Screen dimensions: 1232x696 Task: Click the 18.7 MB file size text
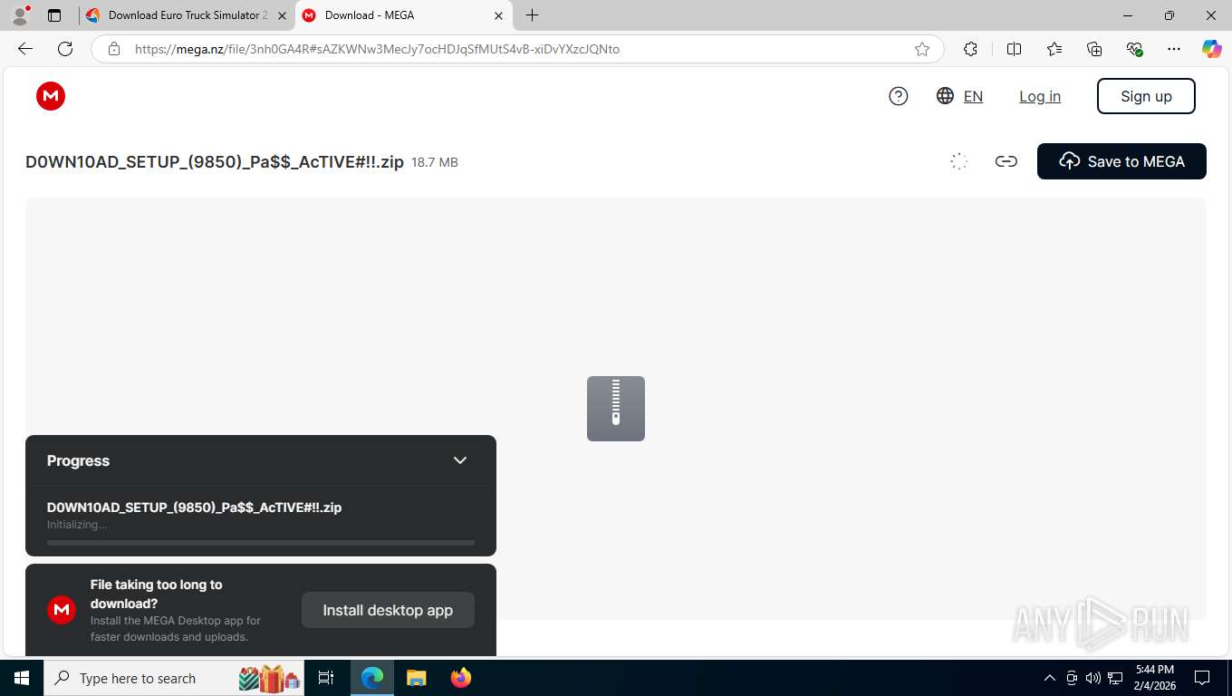coord(435,162)
